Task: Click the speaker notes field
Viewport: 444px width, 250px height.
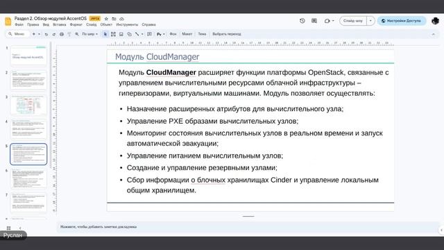Action: [248, 227]
